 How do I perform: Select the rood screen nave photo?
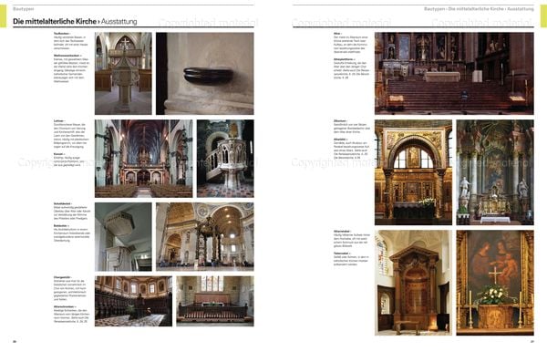coord(143,159)
